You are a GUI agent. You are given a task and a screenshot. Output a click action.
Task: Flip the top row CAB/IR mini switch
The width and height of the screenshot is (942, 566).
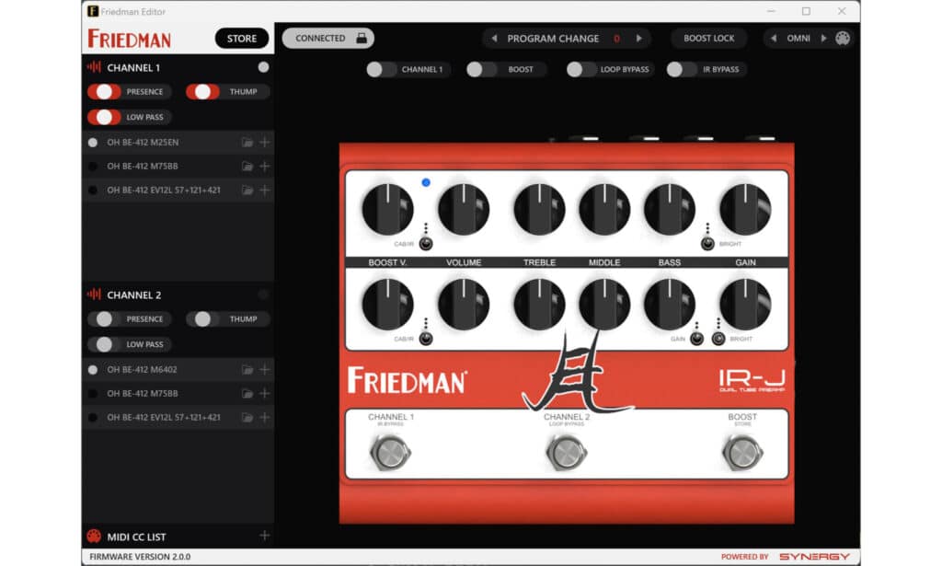(x=426, y=243)
